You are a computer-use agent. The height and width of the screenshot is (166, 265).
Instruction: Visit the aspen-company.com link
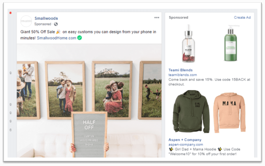click(186, 144)
